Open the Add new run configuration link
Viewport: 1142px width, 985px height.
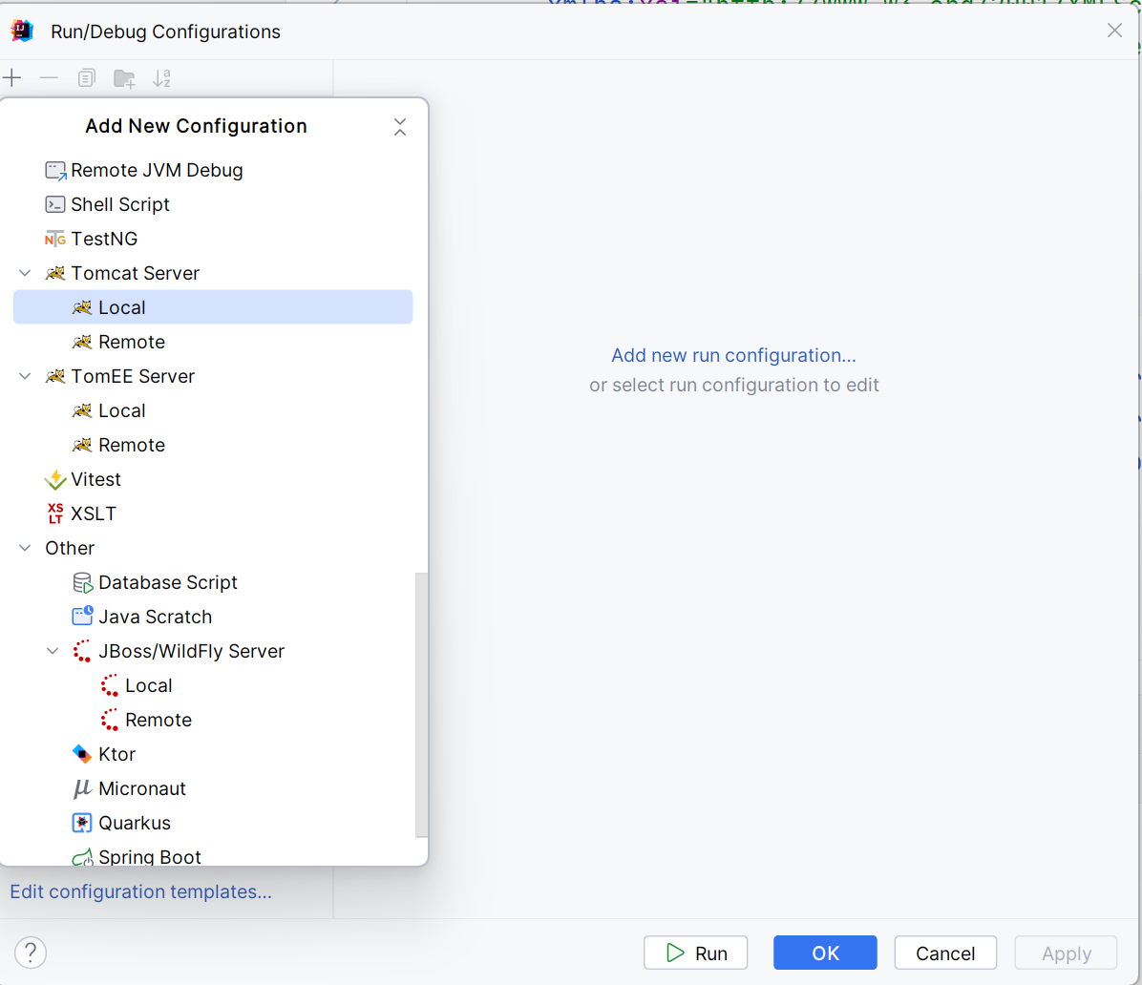tap(733, 355)
